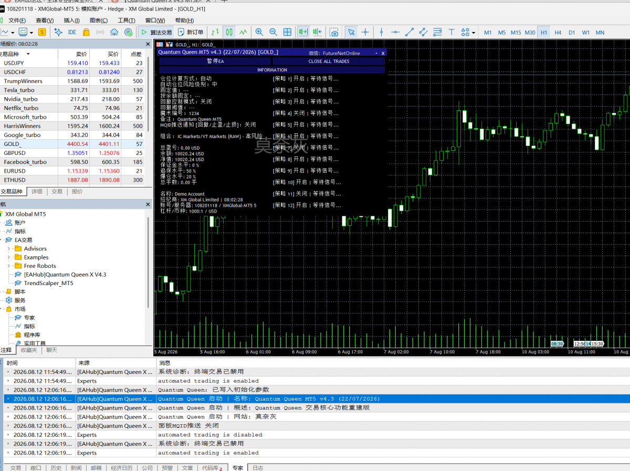
Task: Set chart timeframe to M1
Action: click(488, 33)
